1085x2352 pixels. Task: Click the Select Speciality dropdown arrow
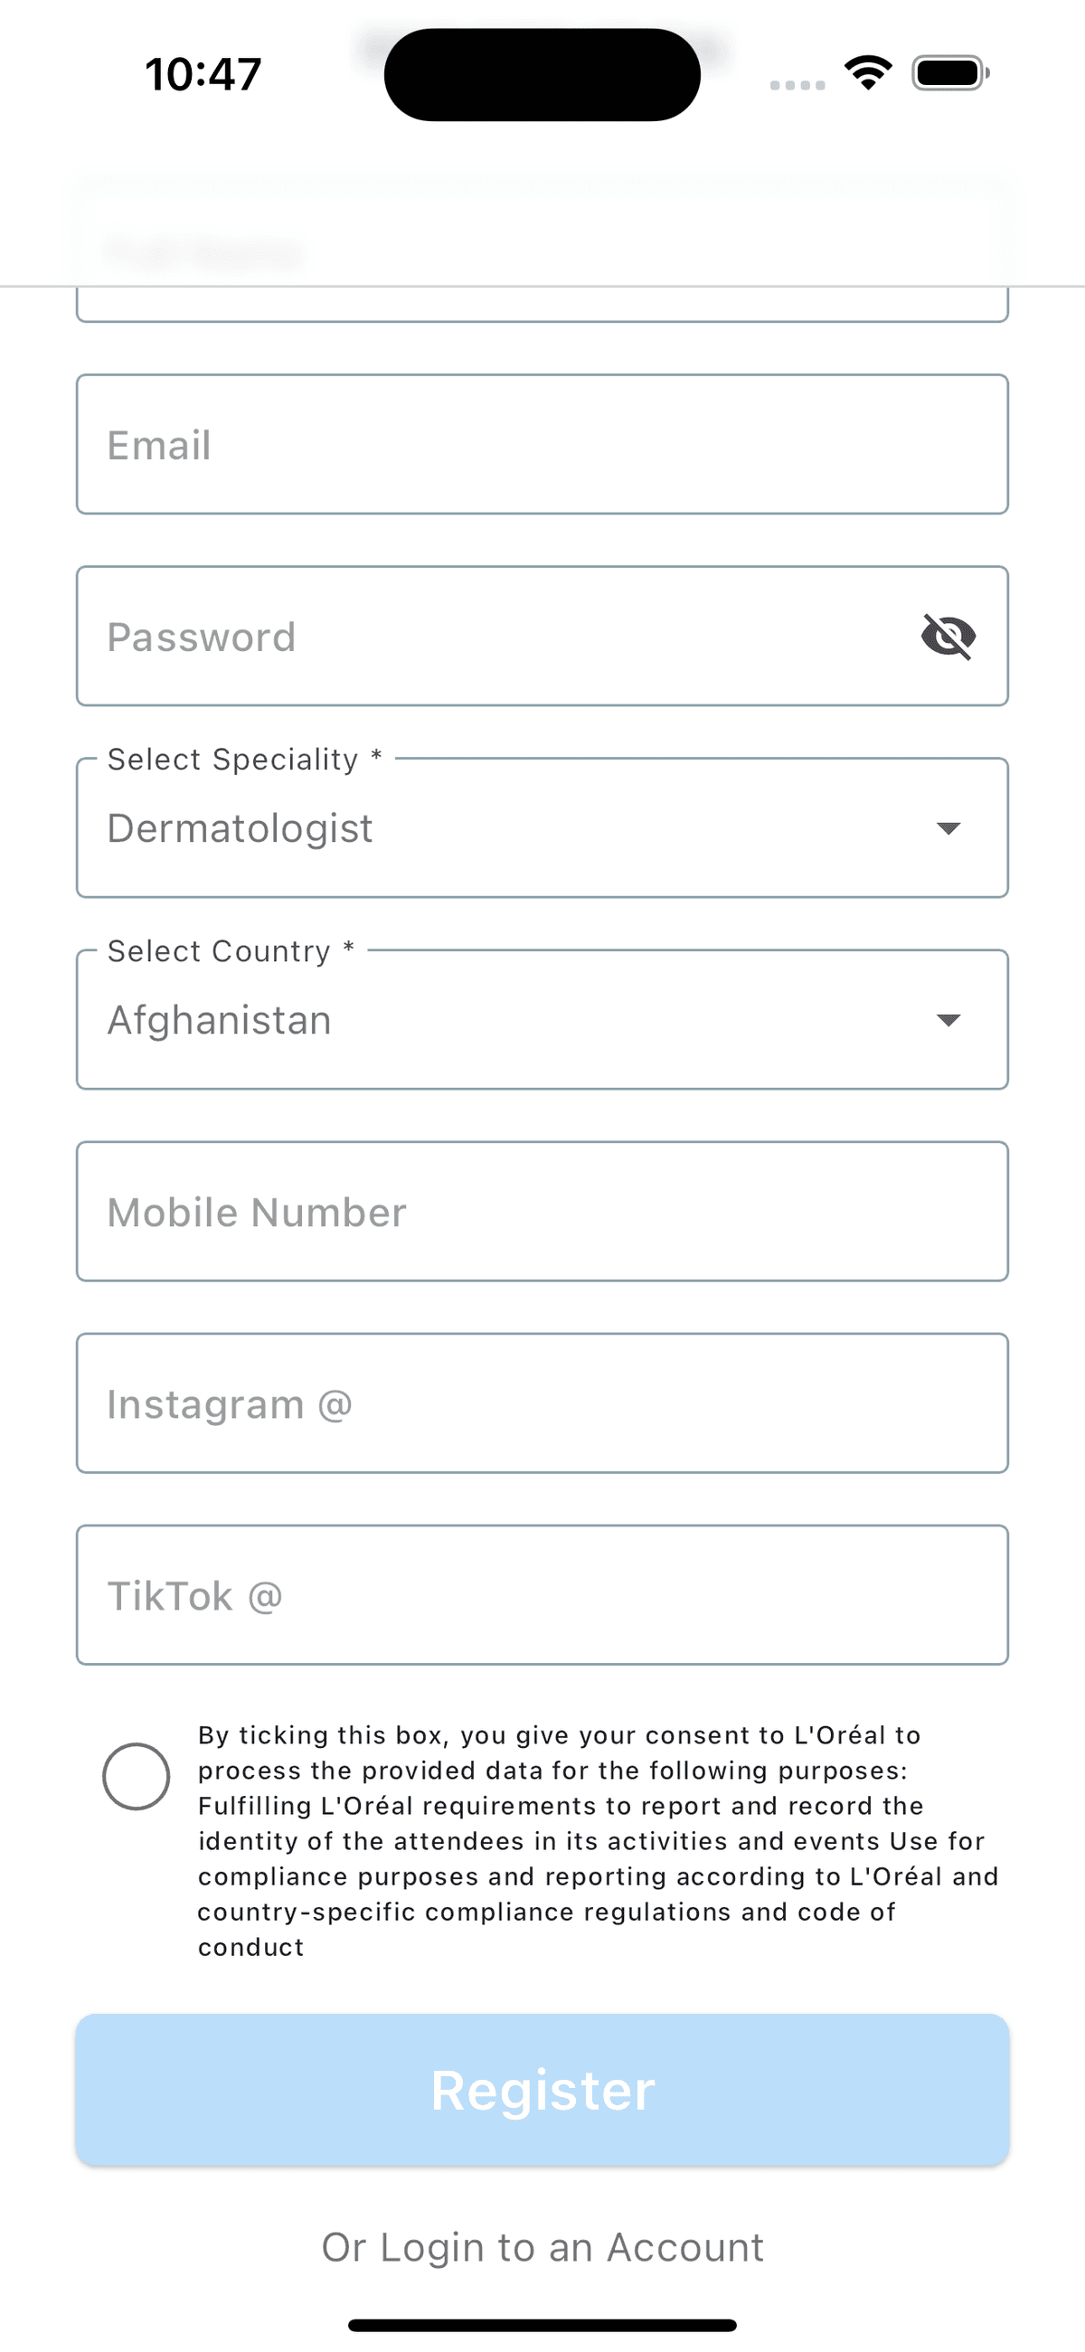pos(948,828)
